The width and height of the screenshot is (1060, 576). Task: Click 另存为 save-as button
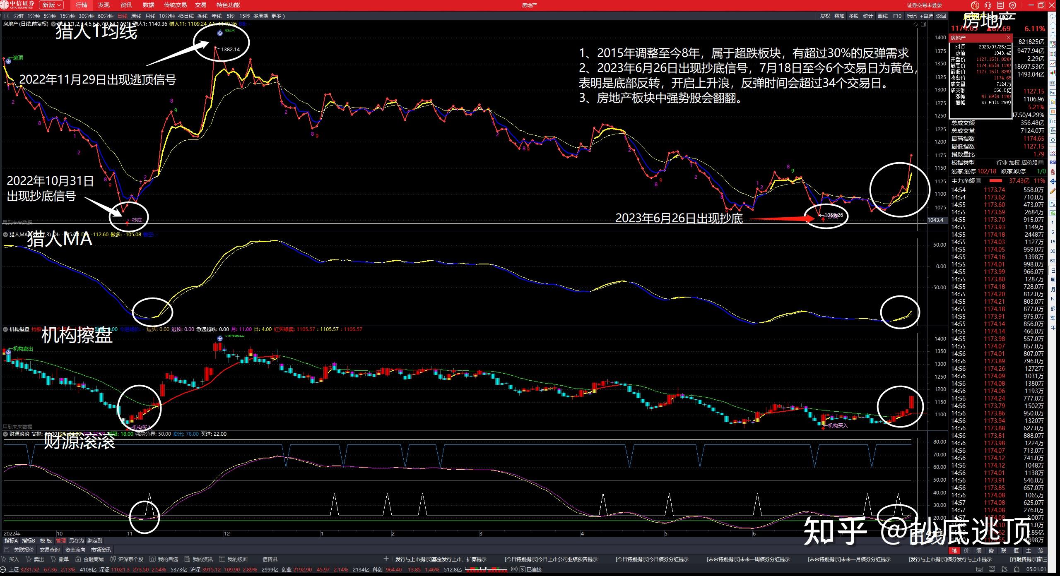click(76, 540)
